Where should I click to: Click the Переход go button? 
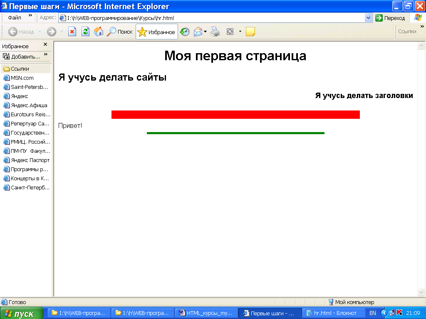(390, 18)
